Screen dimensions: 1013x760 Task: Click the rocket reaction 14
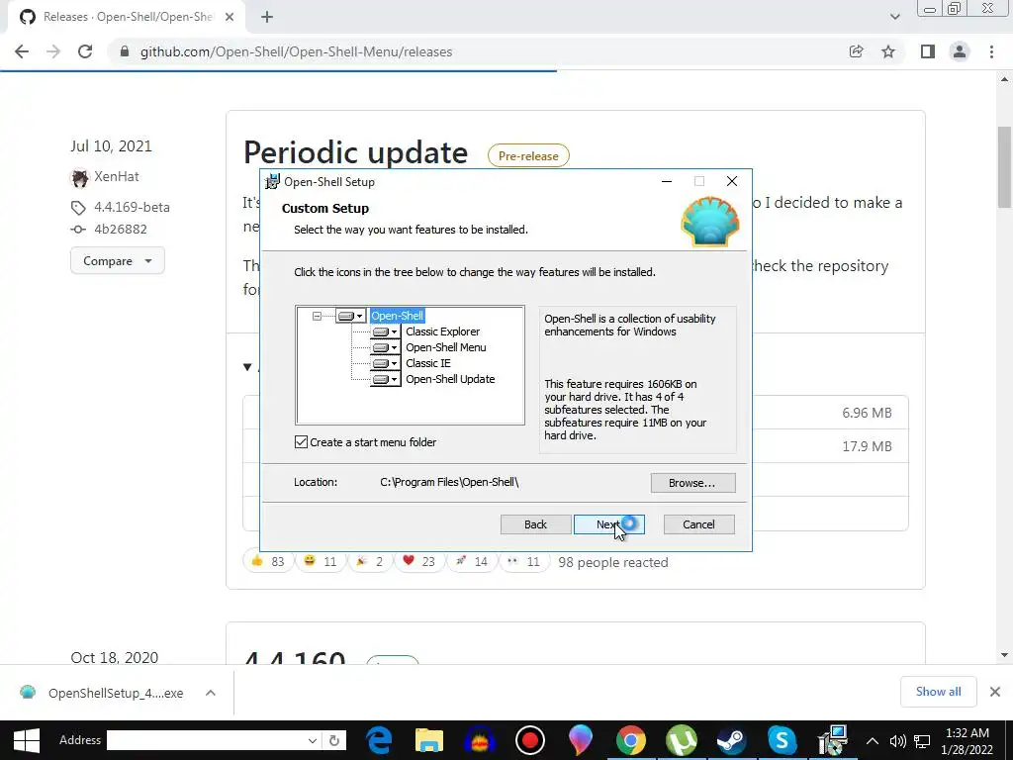pos(471,562)
